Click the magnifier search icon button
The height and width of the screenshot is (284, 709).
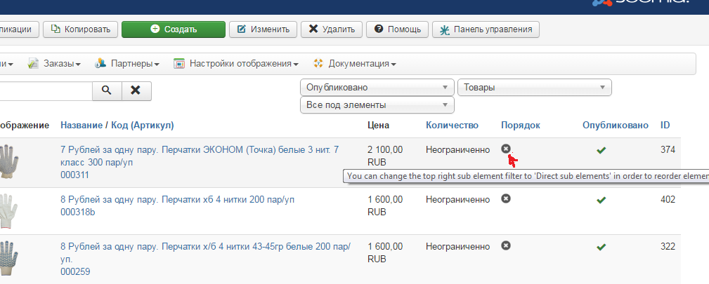[x=107, y=90]
